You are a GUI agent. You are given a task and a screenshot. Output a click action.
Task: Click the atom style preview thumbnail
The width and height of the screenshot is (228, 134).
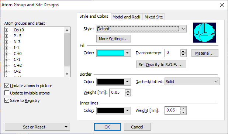tap(204, 32)
